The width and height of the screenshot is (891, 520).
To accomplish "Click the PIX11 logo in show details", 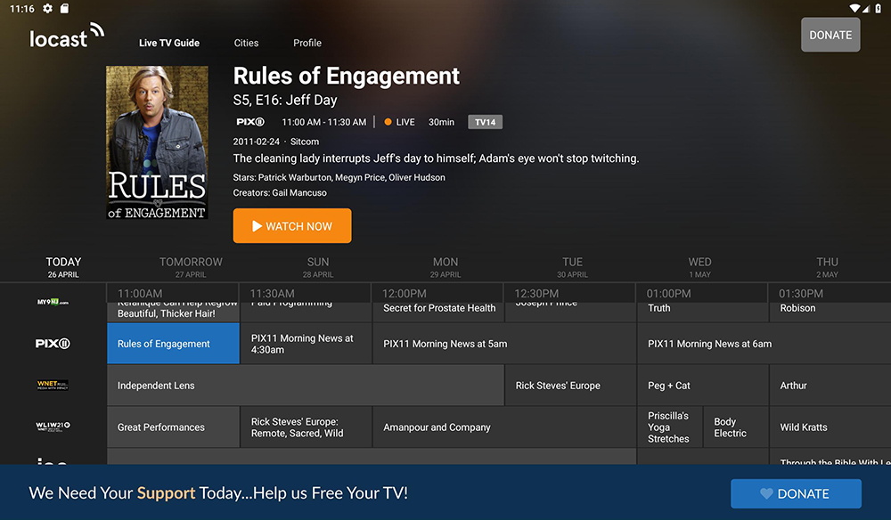I will [x=250, y=122].
